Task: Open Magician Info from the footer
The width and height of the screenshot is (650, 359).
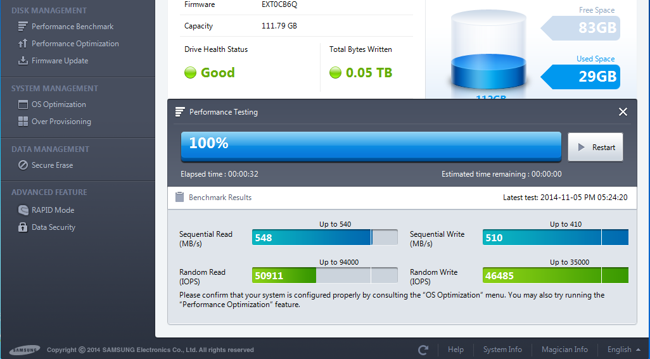Action: click(x=564, y=350)
